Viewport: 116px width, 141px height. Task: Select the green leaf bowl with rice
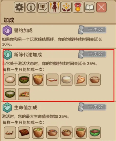click(x=10, y=94)
